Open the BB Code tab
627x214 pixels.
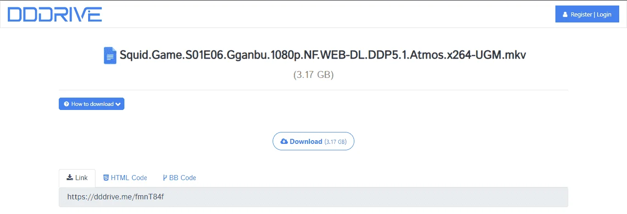pos(179,178)
